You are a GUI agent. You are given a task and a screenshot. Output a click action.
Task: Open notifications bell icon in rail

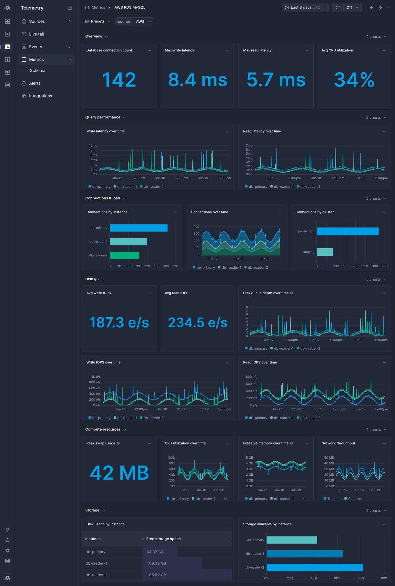tap(7, 530)
